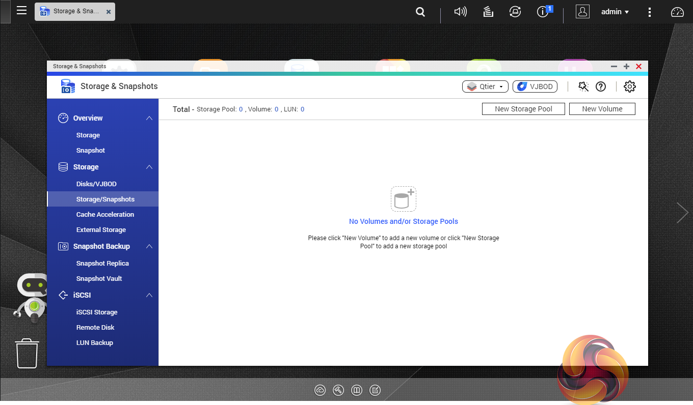693x405 pixels.
Task: Click the admin user avatar icon
Action: click(582, 12)
